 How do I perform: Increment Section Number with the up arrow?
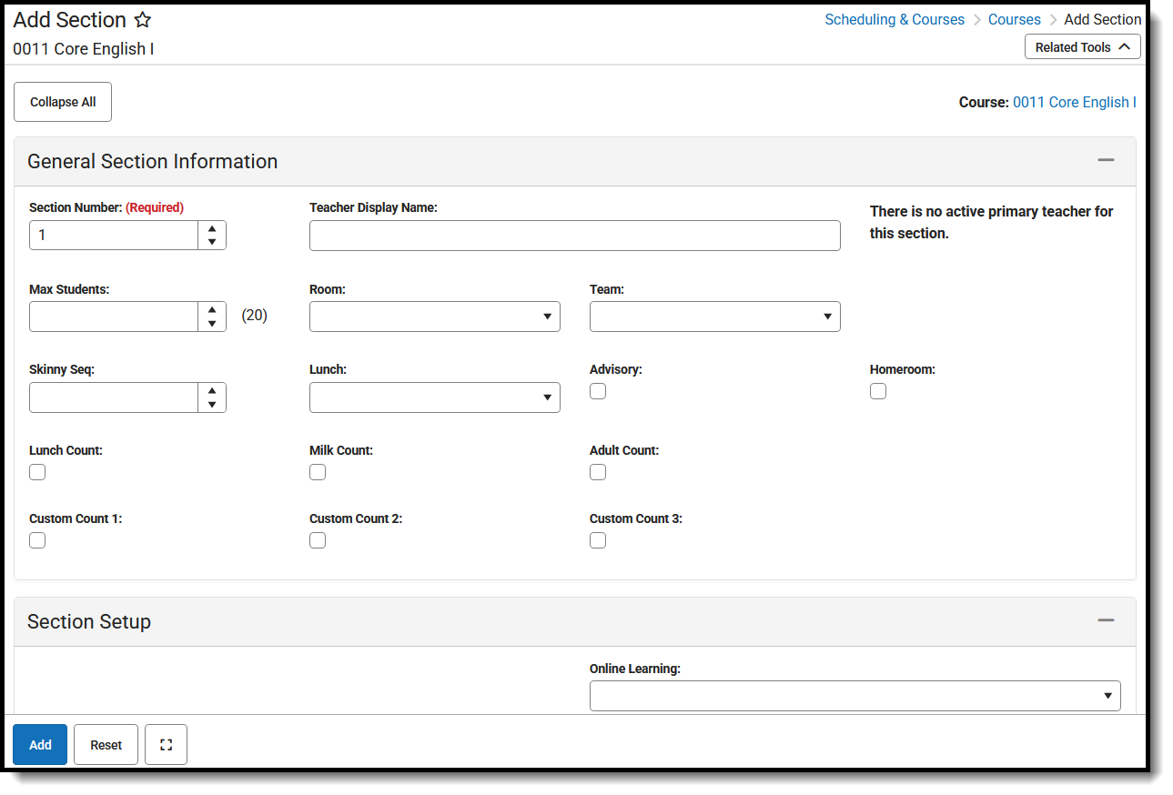(x=212, y=229)
